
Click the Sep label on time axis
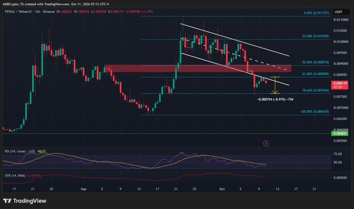84,189
